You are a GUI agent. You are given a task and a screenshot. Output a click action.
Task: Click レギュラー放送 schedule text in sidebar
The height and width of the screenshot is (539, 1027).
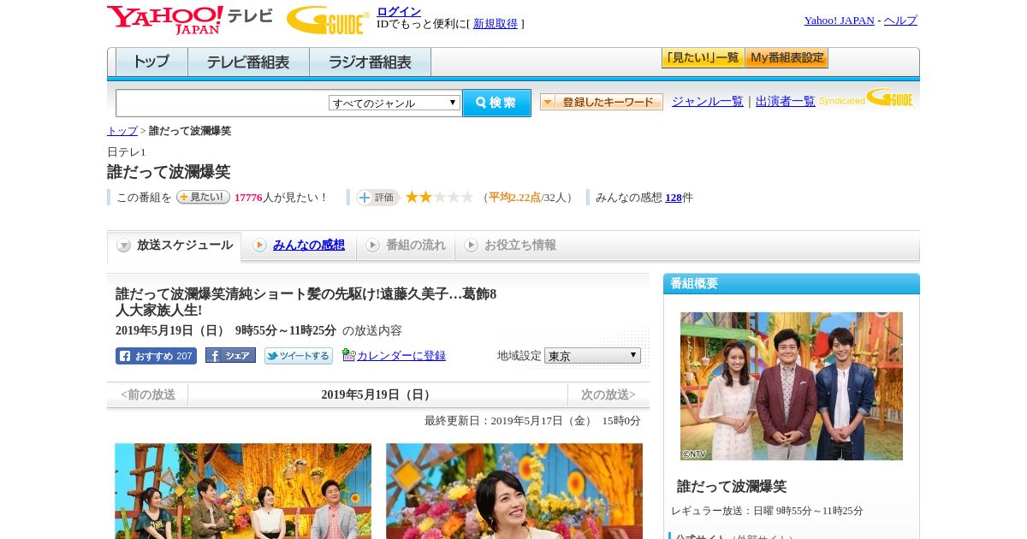[767, 511]
